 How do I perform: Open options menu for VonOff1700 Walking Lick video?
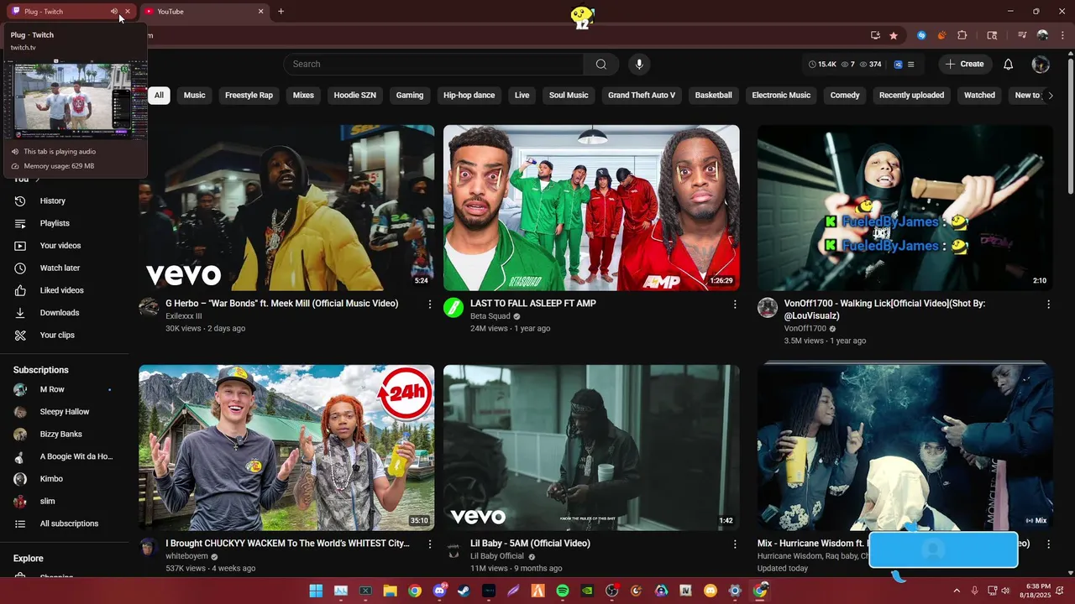pos(1048,305)
